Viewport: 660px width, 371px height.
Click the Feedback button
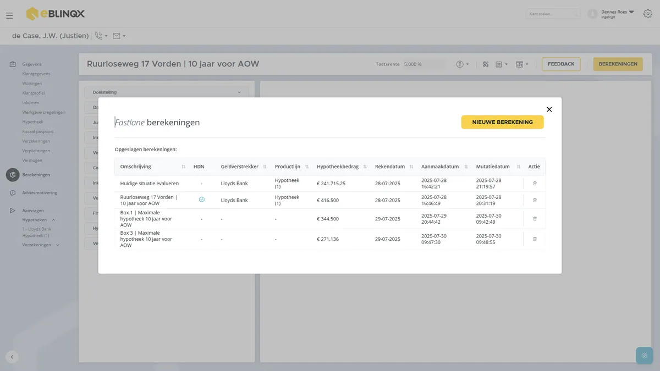pyautogui.click(x=561, y=64)
